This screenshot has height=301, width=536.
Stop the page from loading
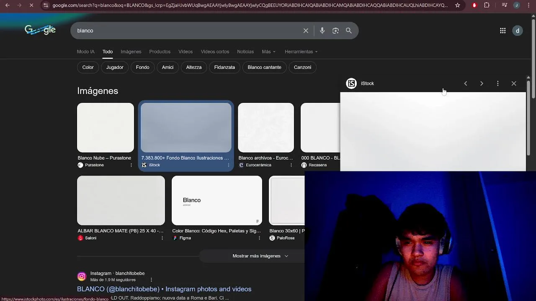31,5
